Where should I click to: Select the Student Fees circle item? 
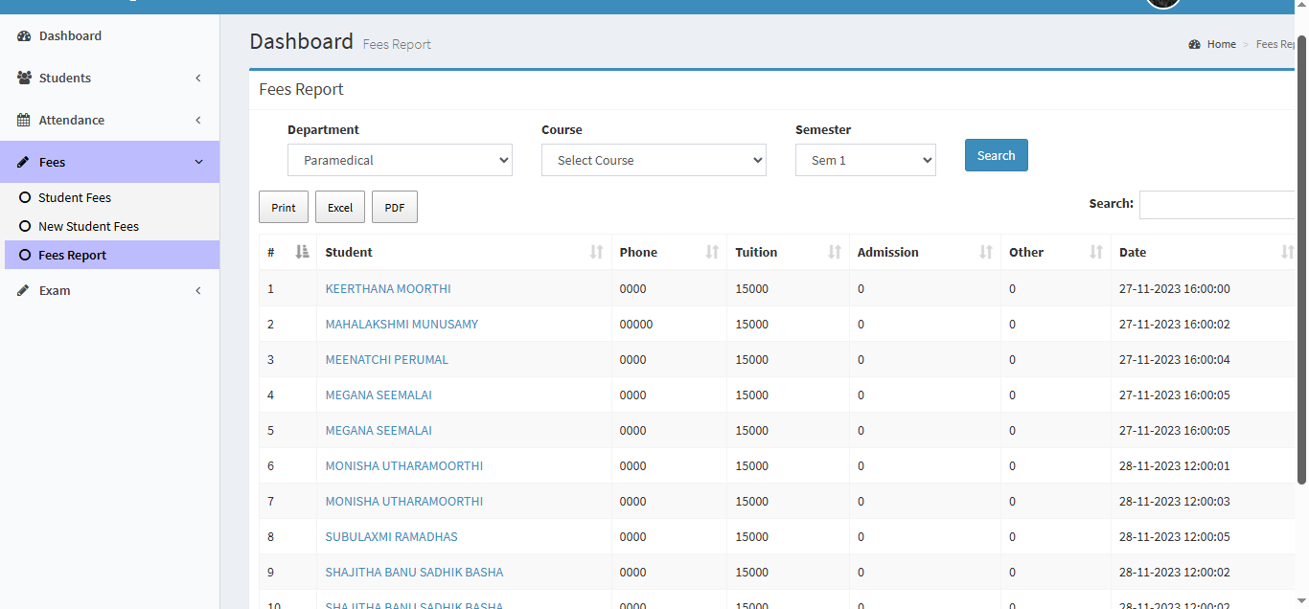[x=26, y=198]
